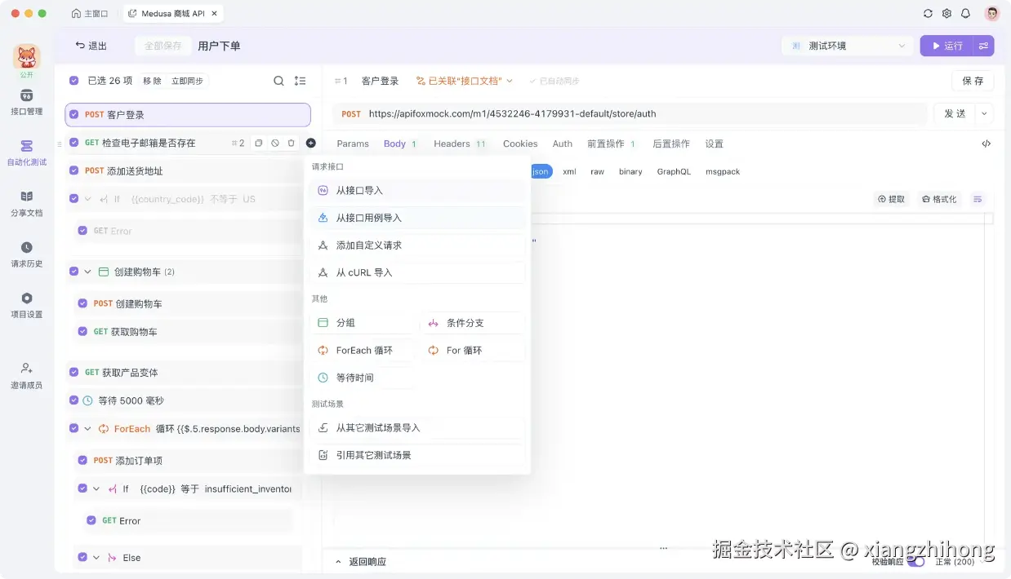Add 等待时间 from the menu
The image size is (1011, 579).
point(363,378)
